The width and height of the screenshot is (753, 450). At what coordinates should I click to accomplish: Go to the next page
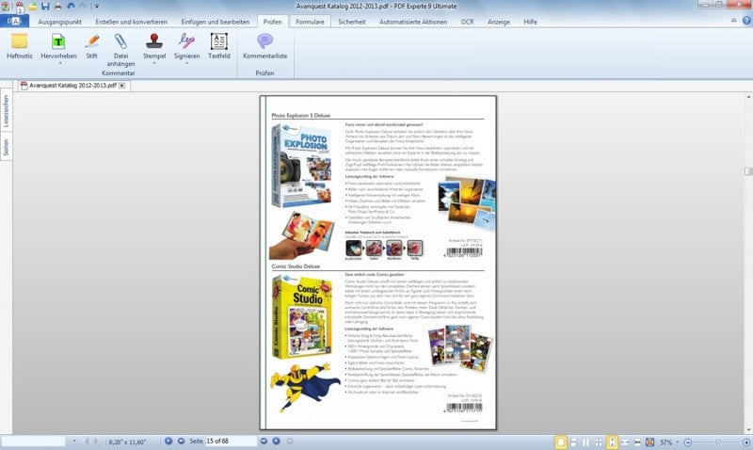click(264, 441)
